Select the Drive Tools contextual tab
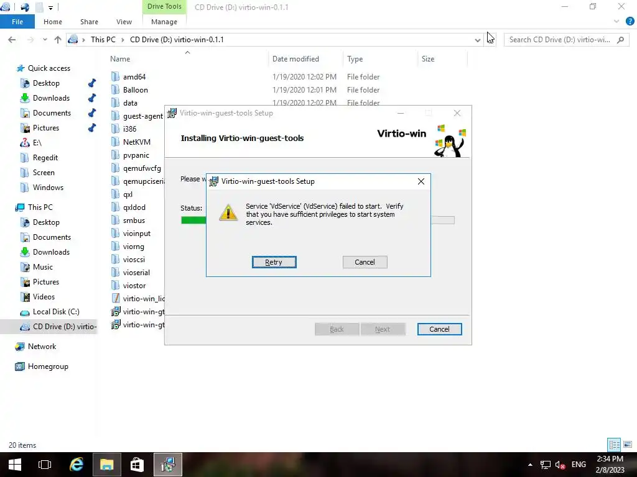Image resolution: width=637 pixels, height=477 pixels. coord(164,6)
